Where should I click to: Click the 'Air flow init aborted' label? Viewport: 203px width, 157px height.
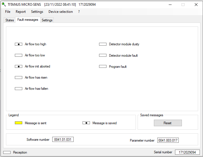[37, 66]
